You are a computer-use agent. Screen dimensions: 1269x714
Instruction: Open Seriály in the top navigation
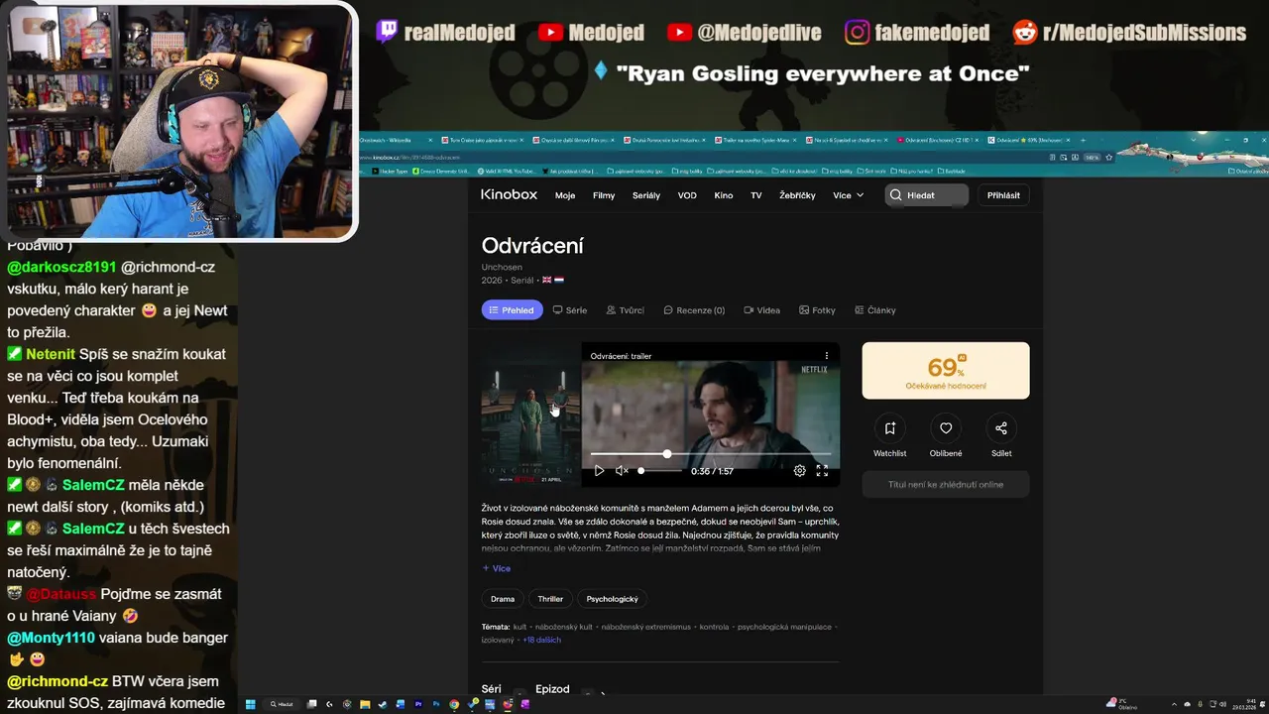tap(646, 195)
